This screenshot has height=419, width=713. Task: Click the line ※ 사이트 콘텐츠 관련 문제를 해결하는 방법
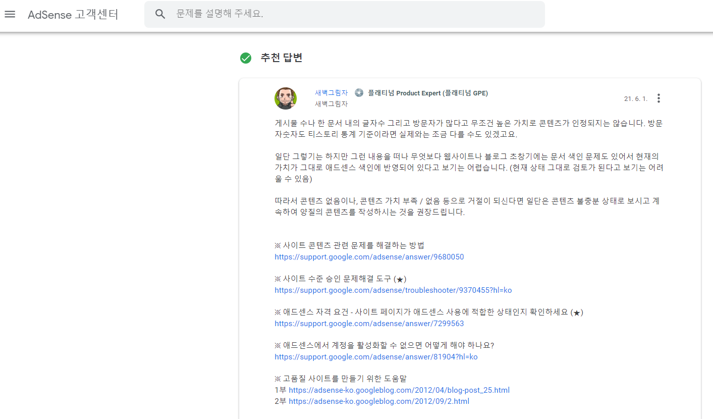[x=350, y=246]
